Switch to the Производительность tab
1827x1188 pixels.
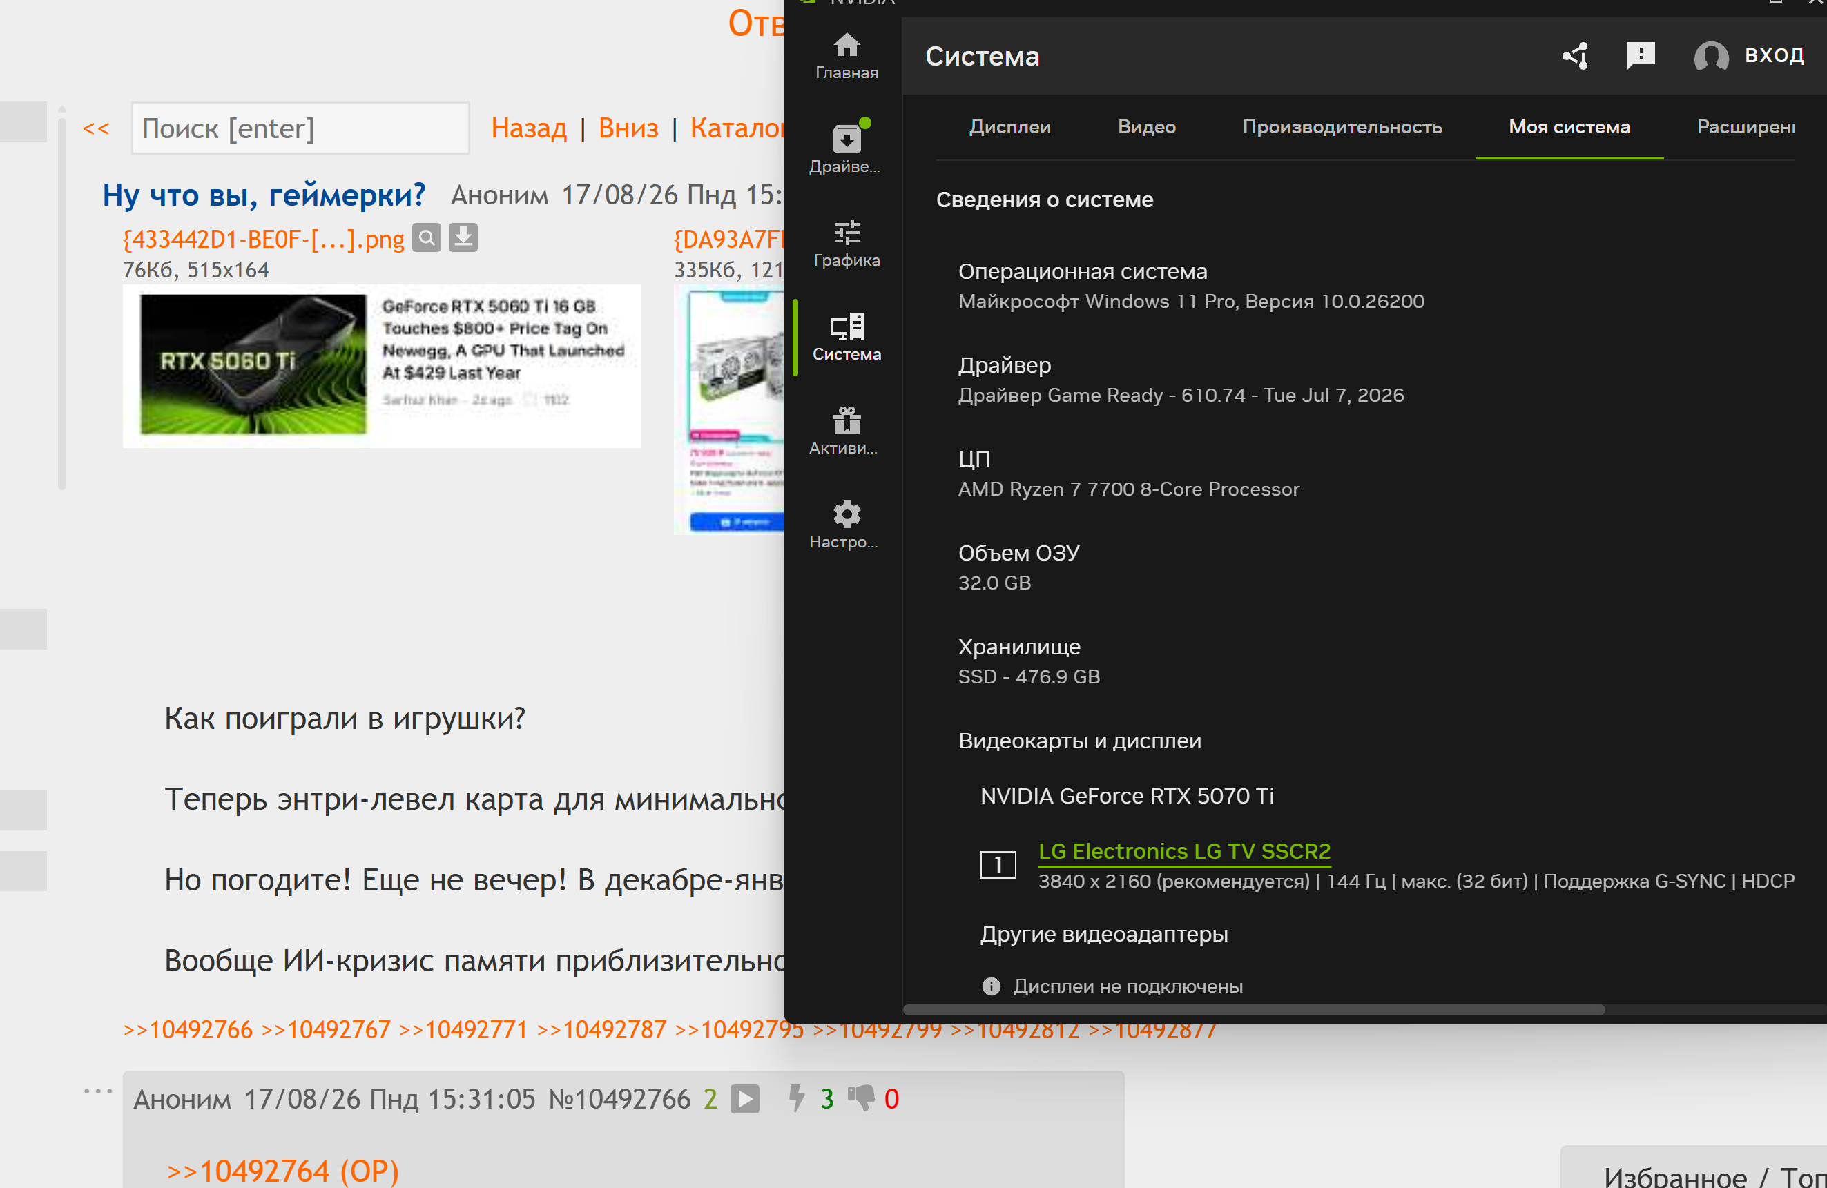(1342, 126)
